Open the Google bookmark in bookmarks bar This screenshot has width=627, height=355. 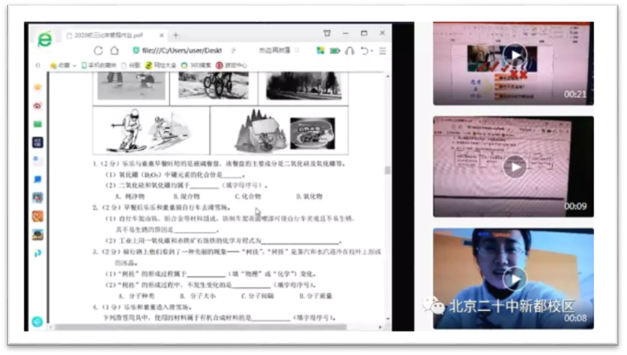coord(131,65)
